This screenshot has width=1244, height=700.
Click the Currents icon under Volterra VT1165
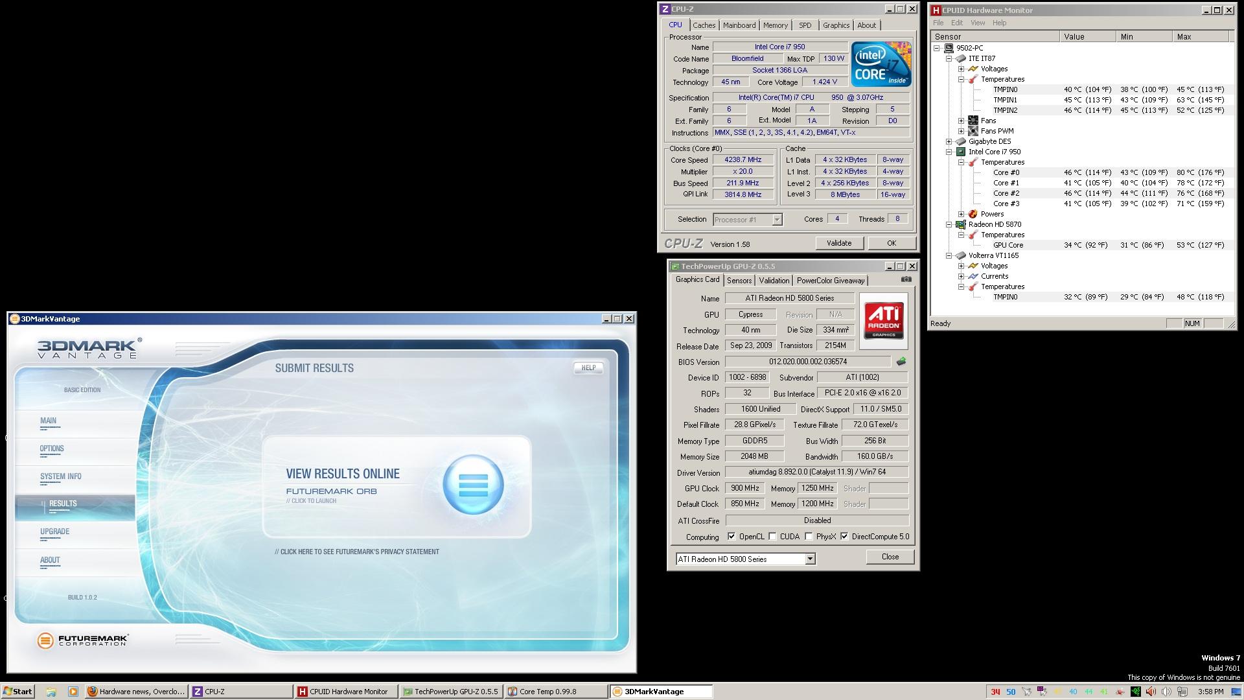(973, 276)
